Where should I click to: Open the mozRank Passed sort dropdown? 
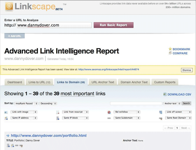tap(26, 104)
